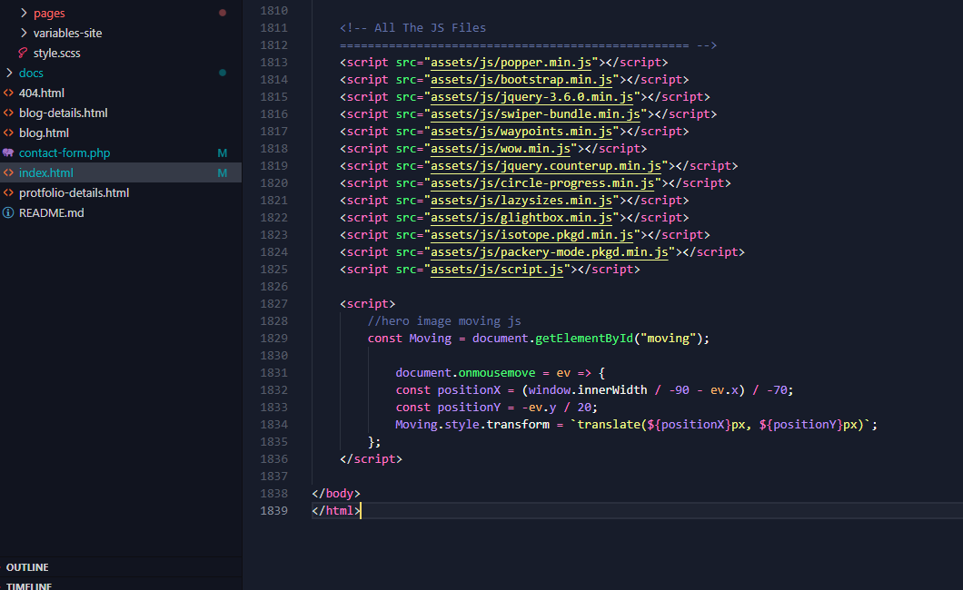This screenshot has width=963, height=590.
Task: Click line number 1839 in the gutter
Action: 274,510
